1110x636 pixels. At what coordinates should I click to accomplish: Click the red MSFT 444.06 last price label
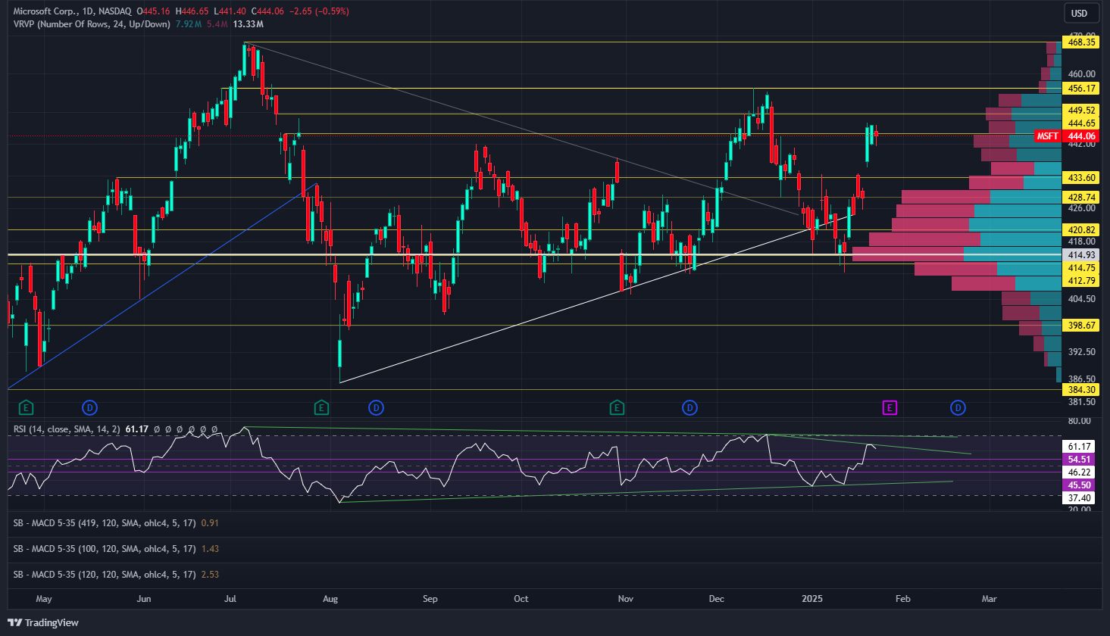tap(1067, 136)
